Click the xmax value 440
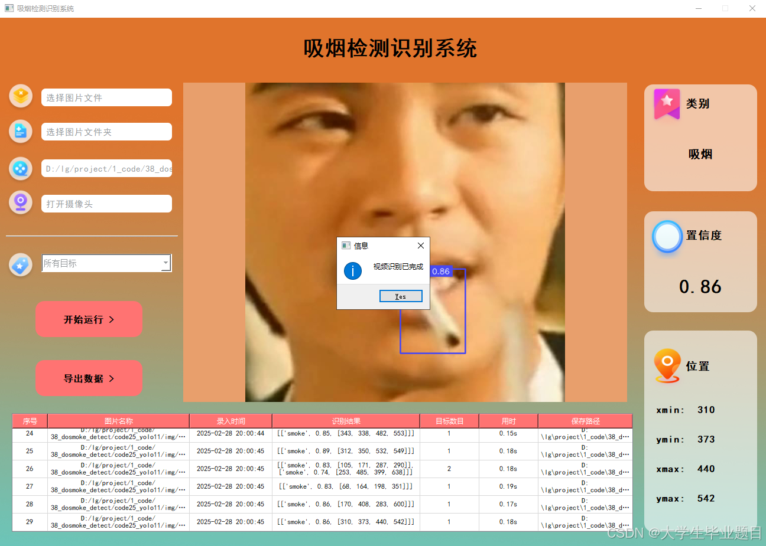 coord(706,469)
